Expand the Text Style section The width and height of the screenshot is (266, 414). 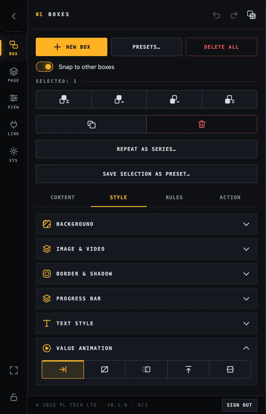tap(147, 324)
